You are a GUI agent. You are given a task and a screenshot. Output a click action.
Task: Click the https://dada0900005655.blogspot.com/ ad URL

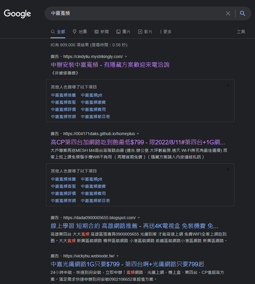pos(100,218)
